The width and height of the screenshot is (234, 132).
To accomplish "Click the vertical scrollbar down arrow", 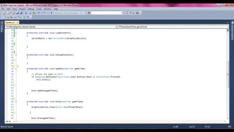I will tap(228, 118).
